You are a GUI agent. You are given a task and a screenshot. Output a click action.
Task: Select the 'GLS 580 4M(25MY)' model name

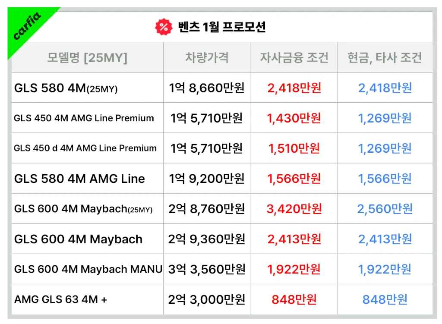tap(66, 88)
